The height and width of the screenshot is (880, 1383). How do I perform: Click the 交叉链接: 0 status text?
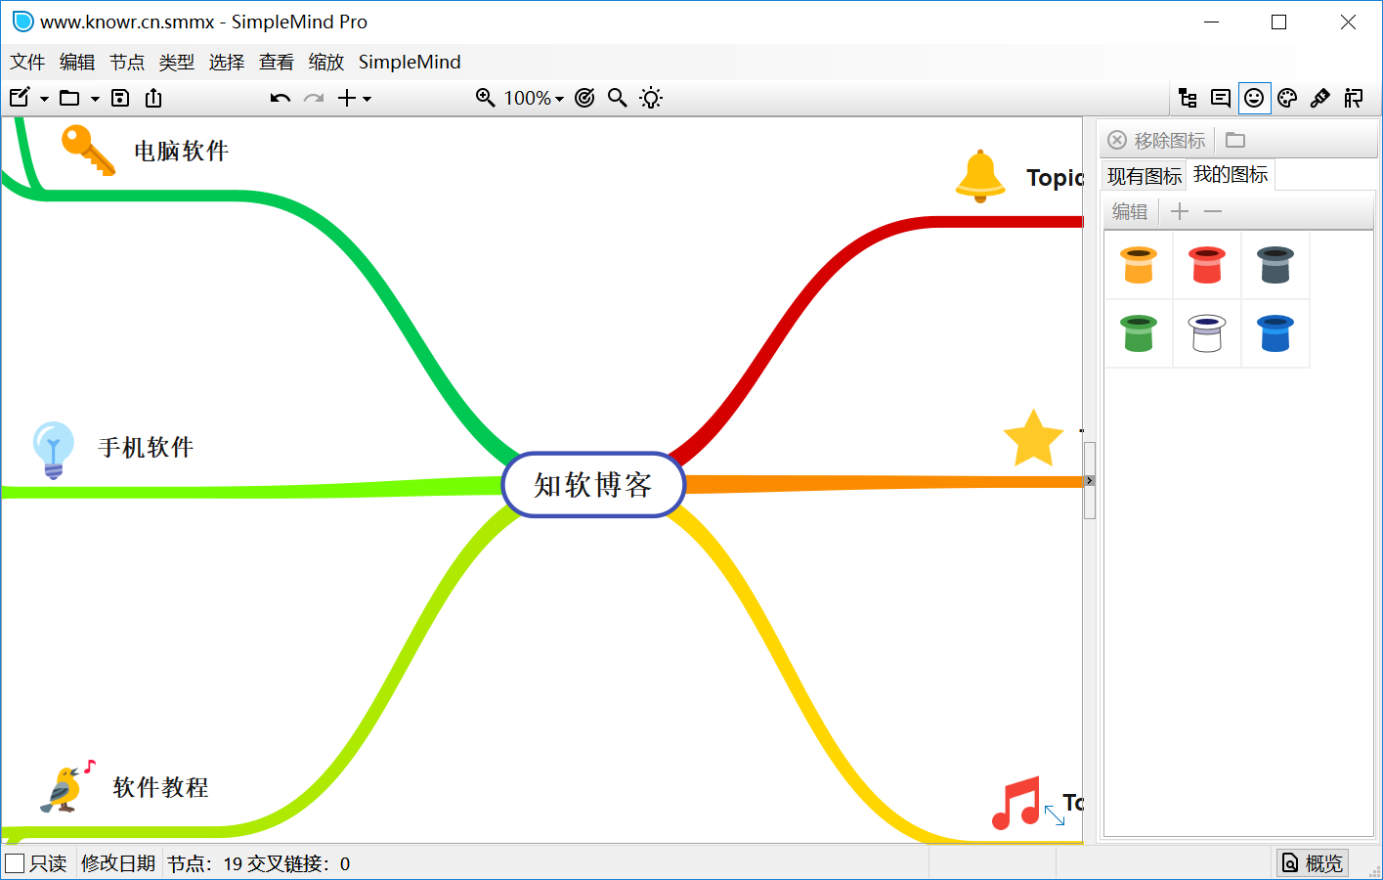[x=298, y=863]
